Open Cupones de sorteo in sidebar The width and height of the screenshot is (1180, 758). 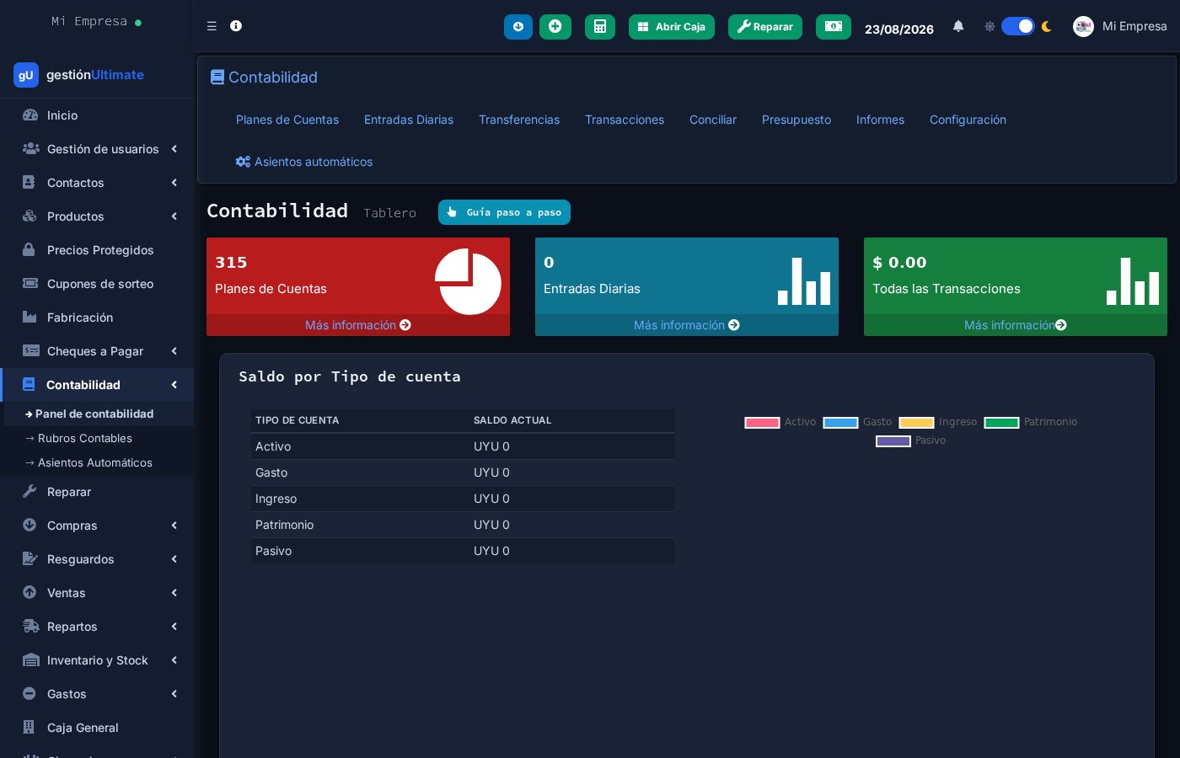(x=97, y=284)
